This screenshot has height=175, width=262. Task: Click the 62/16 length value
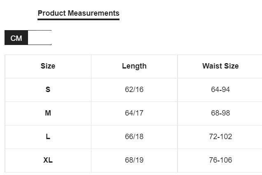pos(134,90)
